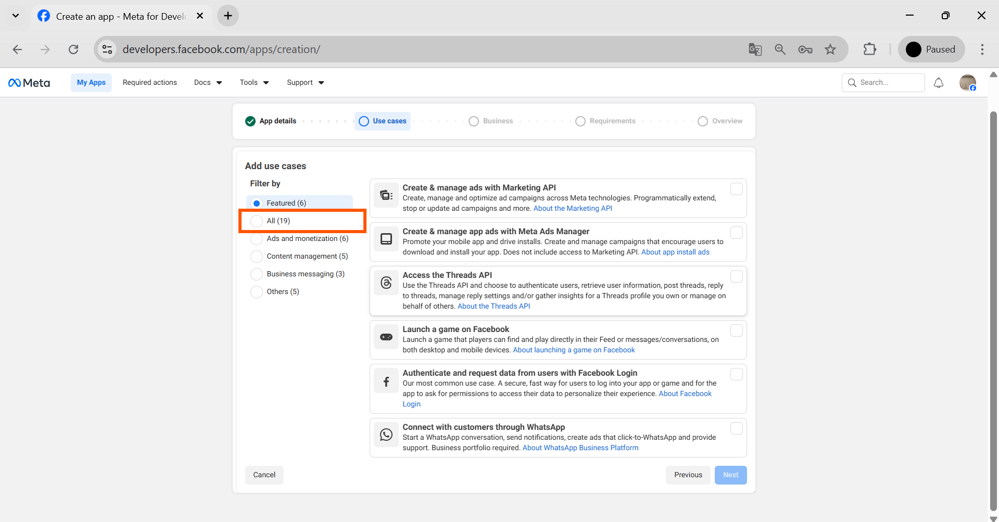The height and width of the screenshot is (522, 999).
Task: Go to the Overview step
Action: tap(720, 121)
